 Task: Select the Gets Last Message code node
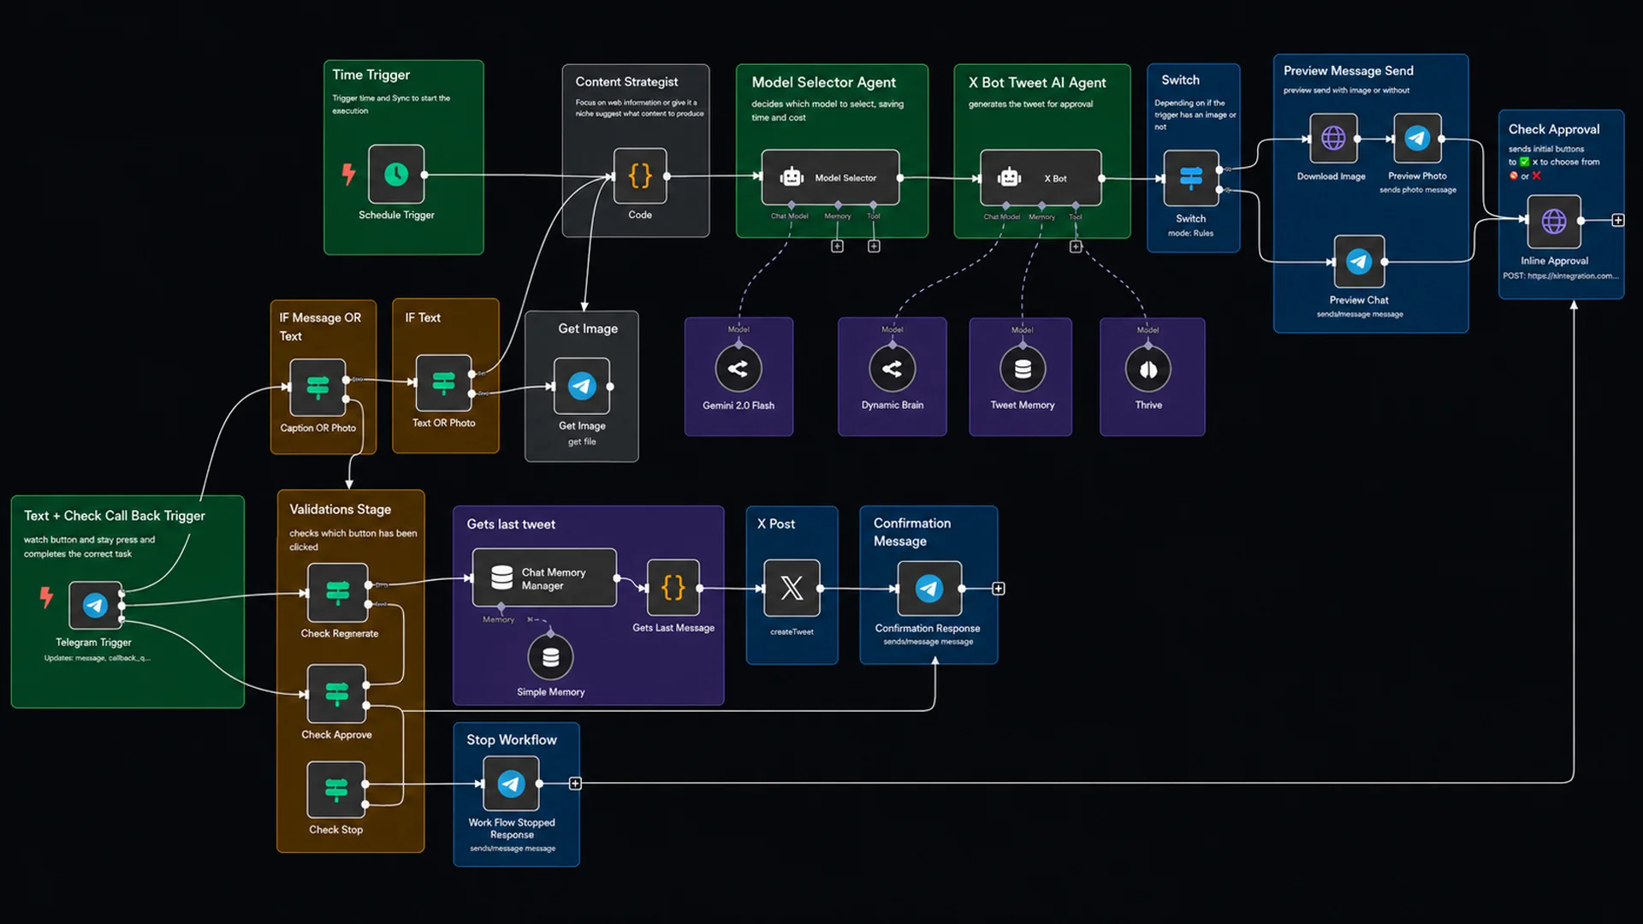point(673,588)
